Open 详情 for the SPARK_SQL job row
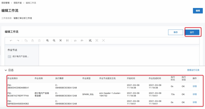The image size is (205, 109). (x=195, y=94)
